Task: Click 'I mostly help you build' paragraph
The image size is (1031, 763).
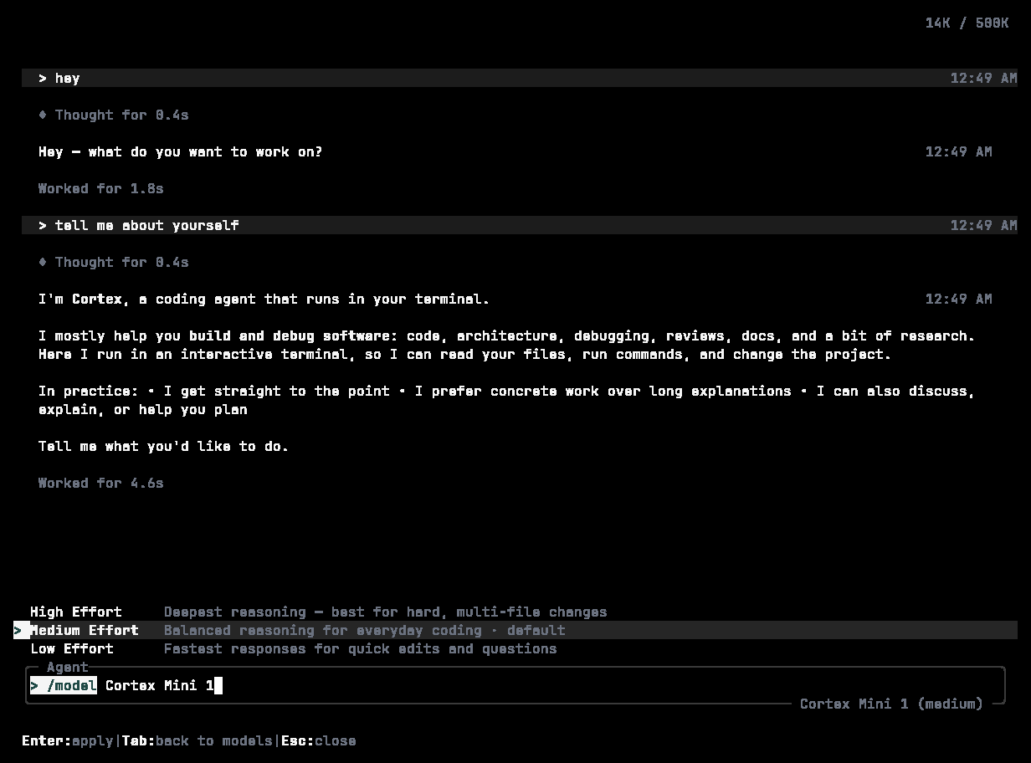Action: 507,345
